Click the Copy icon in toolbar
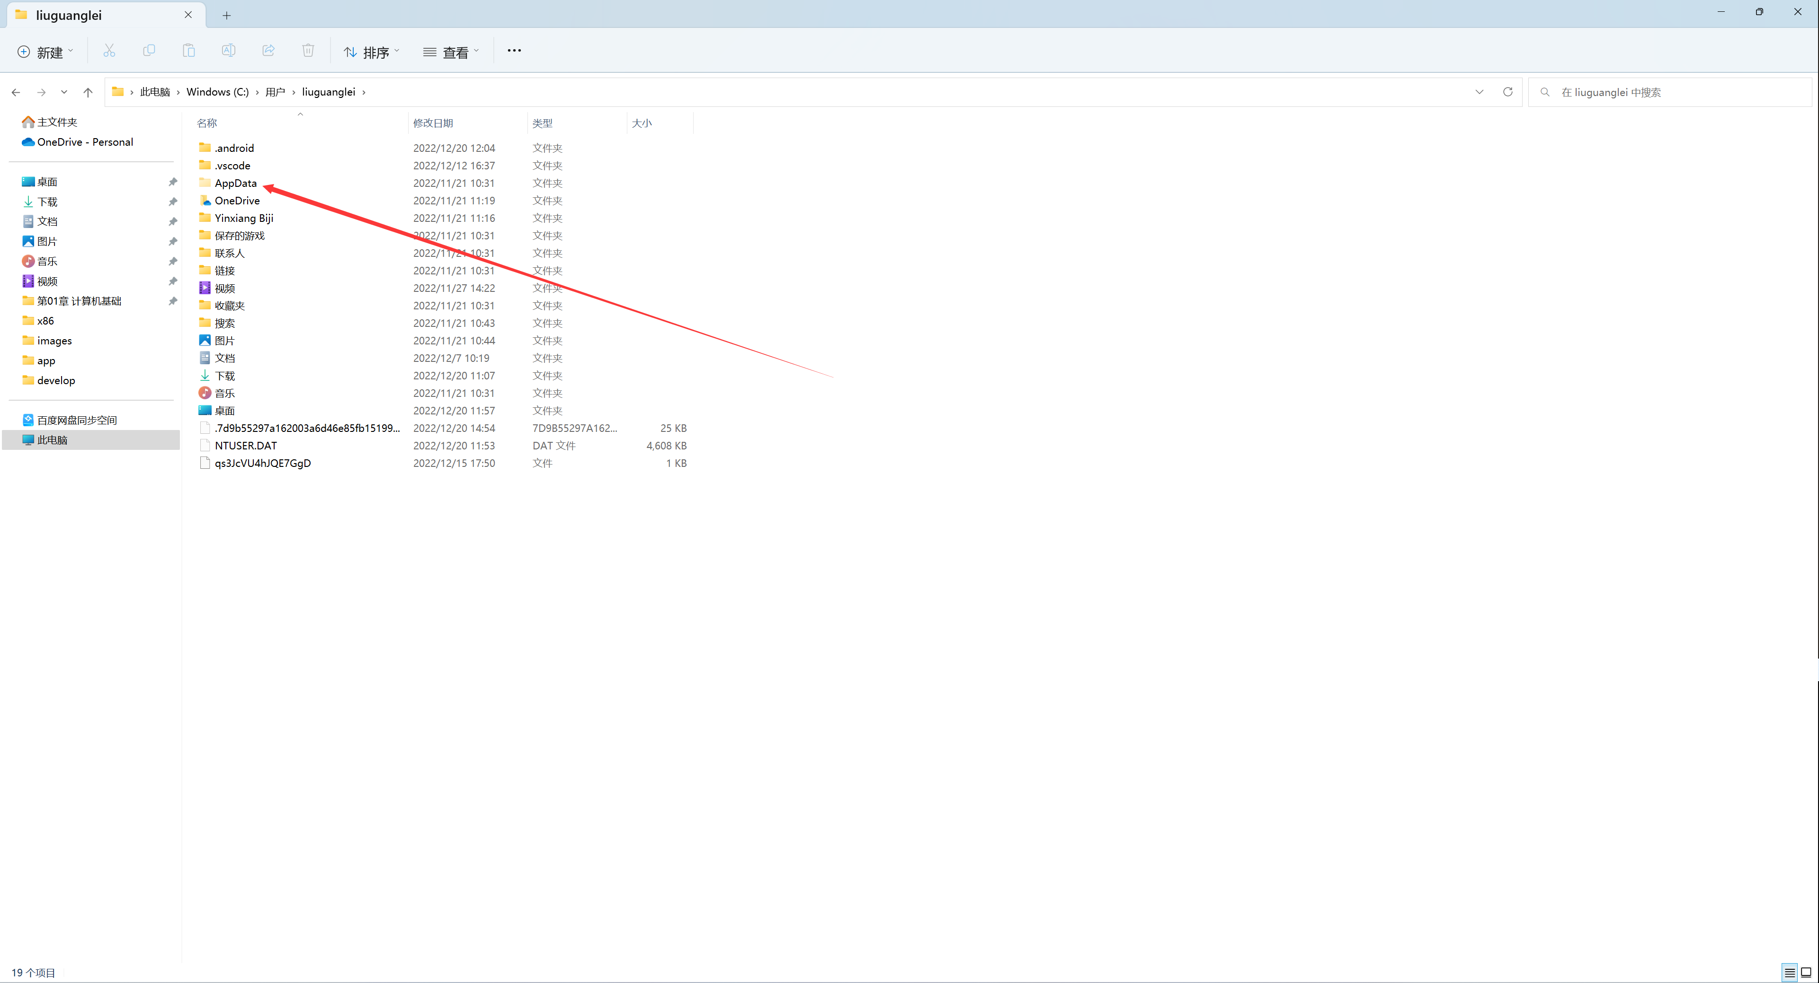 click(149, 51)
